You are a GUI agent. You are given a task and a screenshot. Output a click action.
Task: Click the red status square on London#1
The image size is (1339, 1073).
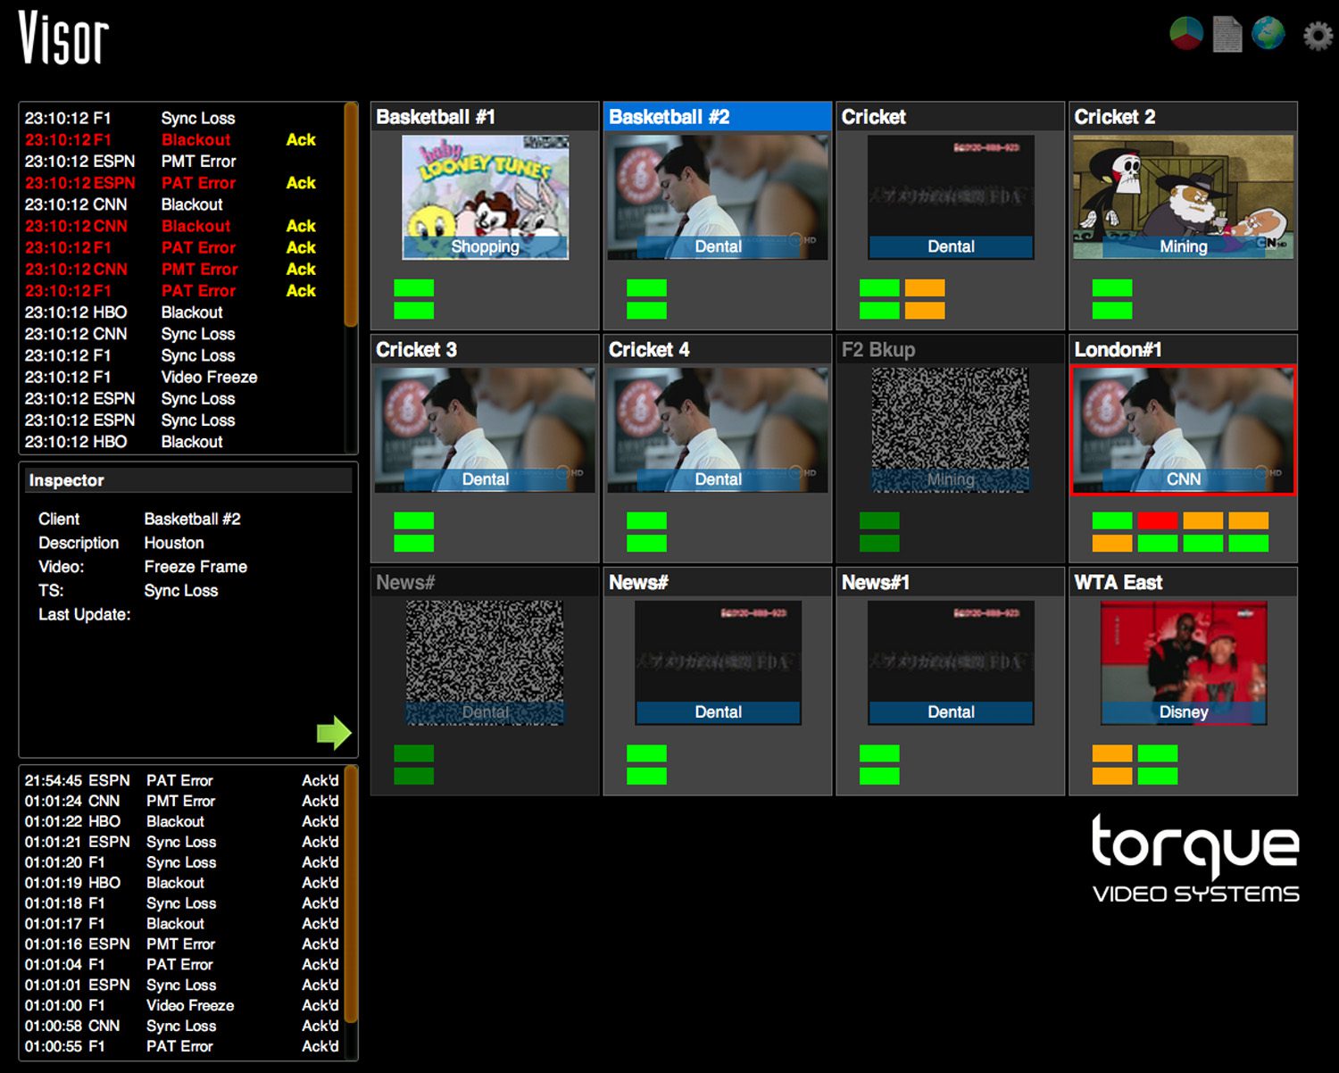(x=1159, y=520)
